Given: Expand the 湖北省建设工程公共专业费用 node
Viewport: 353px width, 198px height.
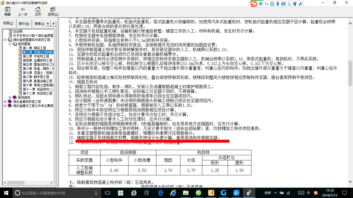Looking at the screenshot, I should coord(5,106).
